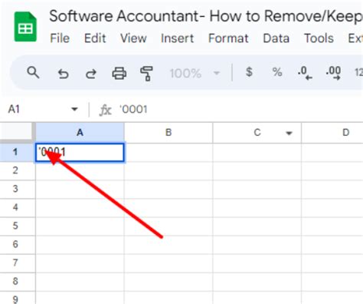
Task: Format as currency with dollar icon
Action: (249, 72)
